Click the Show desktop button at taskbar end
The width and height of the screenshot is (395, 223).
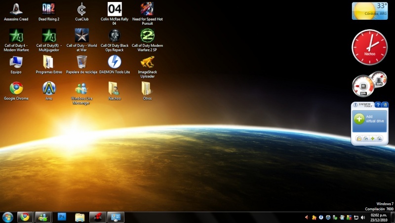[393, 217]
